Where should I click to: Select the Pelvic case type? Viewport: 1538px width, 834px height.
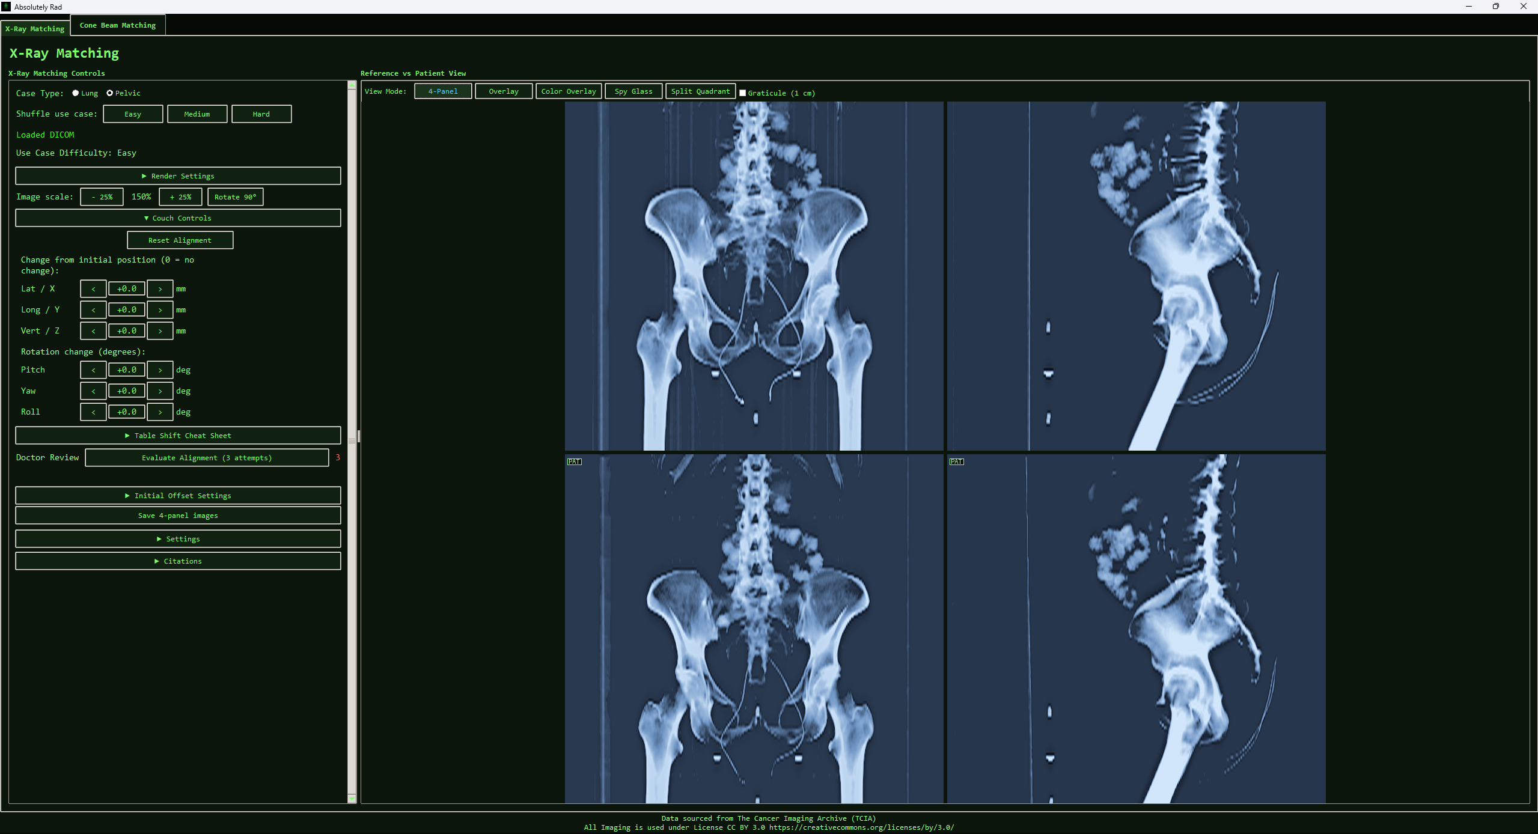coord(109,93)
